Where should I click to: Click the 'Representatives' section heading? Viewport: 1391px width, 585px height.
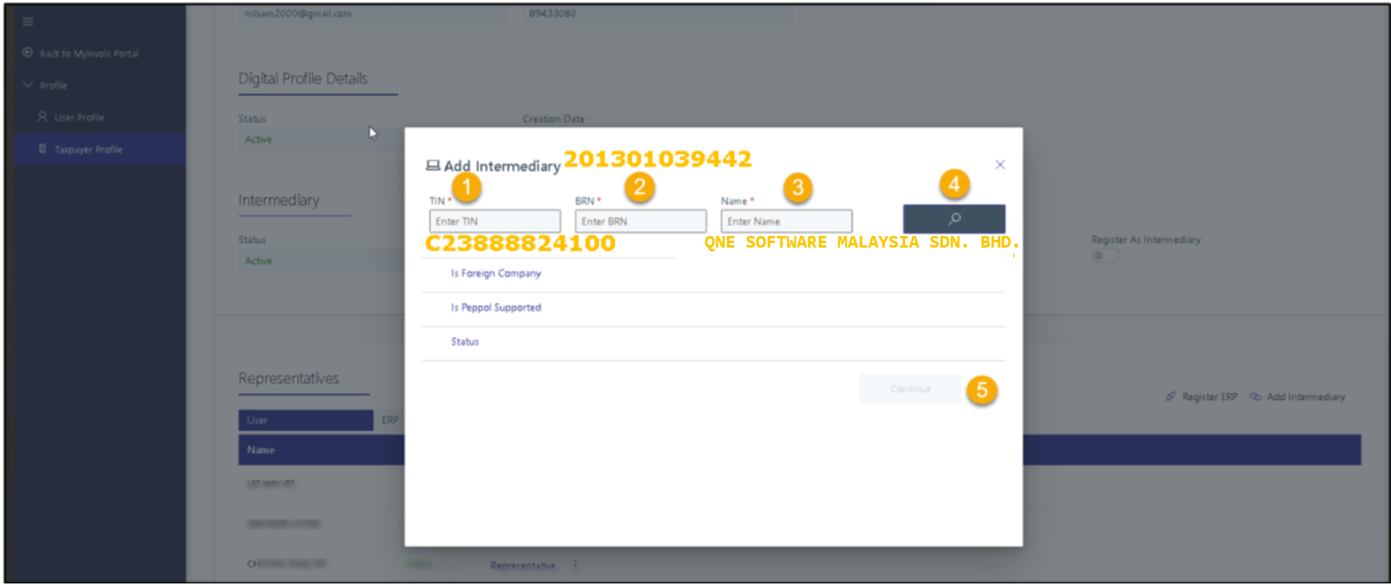tap(289, 378)
